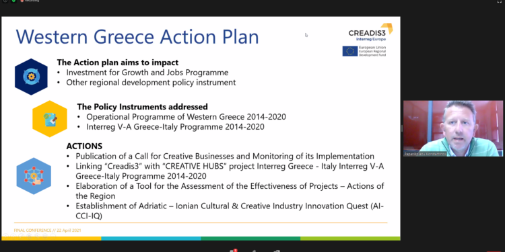Click the full screen icon at top right
505x252 pixels.
tap(500, 1)
